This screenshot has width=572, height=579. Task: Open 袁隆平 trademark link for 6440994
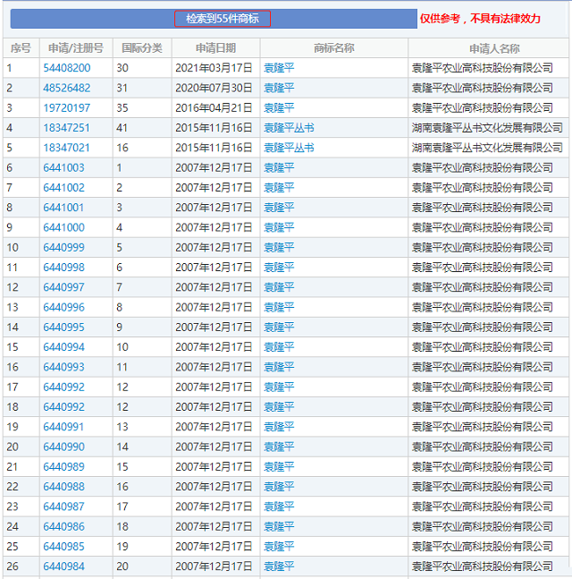coord(279,347)
